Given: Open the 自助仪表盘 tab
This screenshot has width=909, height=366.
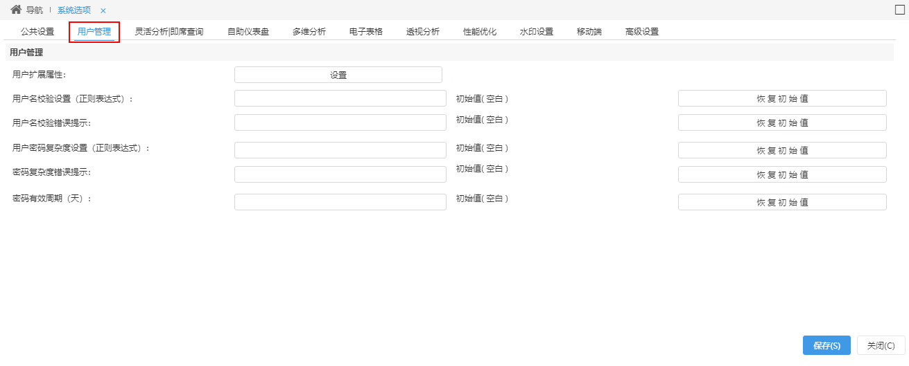Looking at the screenshot, I should pyautogui.click(x=248, y=32).
